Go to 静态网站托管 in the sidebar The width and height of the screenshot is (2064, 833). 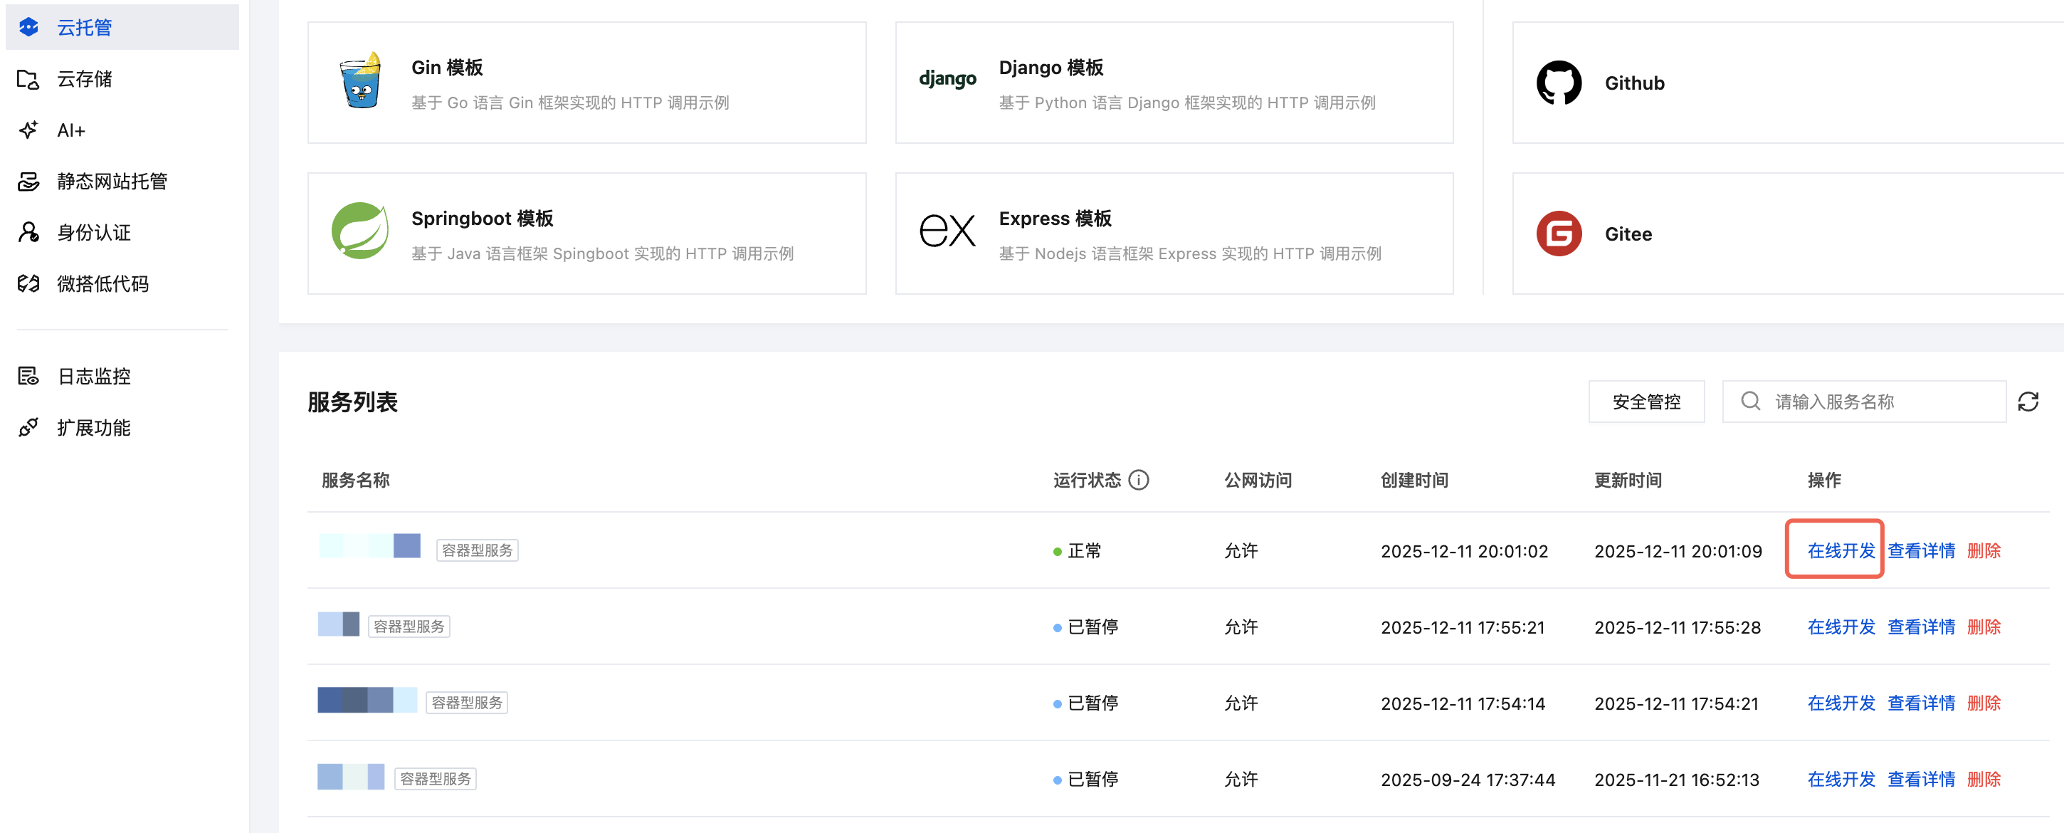111,181
